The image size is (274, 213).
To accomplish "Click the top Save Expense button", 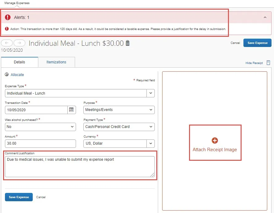I will 257,43.
